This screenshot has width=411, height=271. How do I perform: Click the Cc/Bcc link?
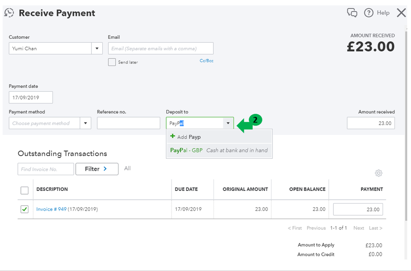coord(207,61)
